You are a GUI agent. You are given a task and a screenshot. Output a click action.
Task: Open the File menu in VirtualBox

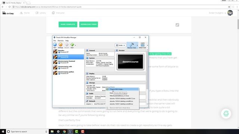tap(55, 41)
